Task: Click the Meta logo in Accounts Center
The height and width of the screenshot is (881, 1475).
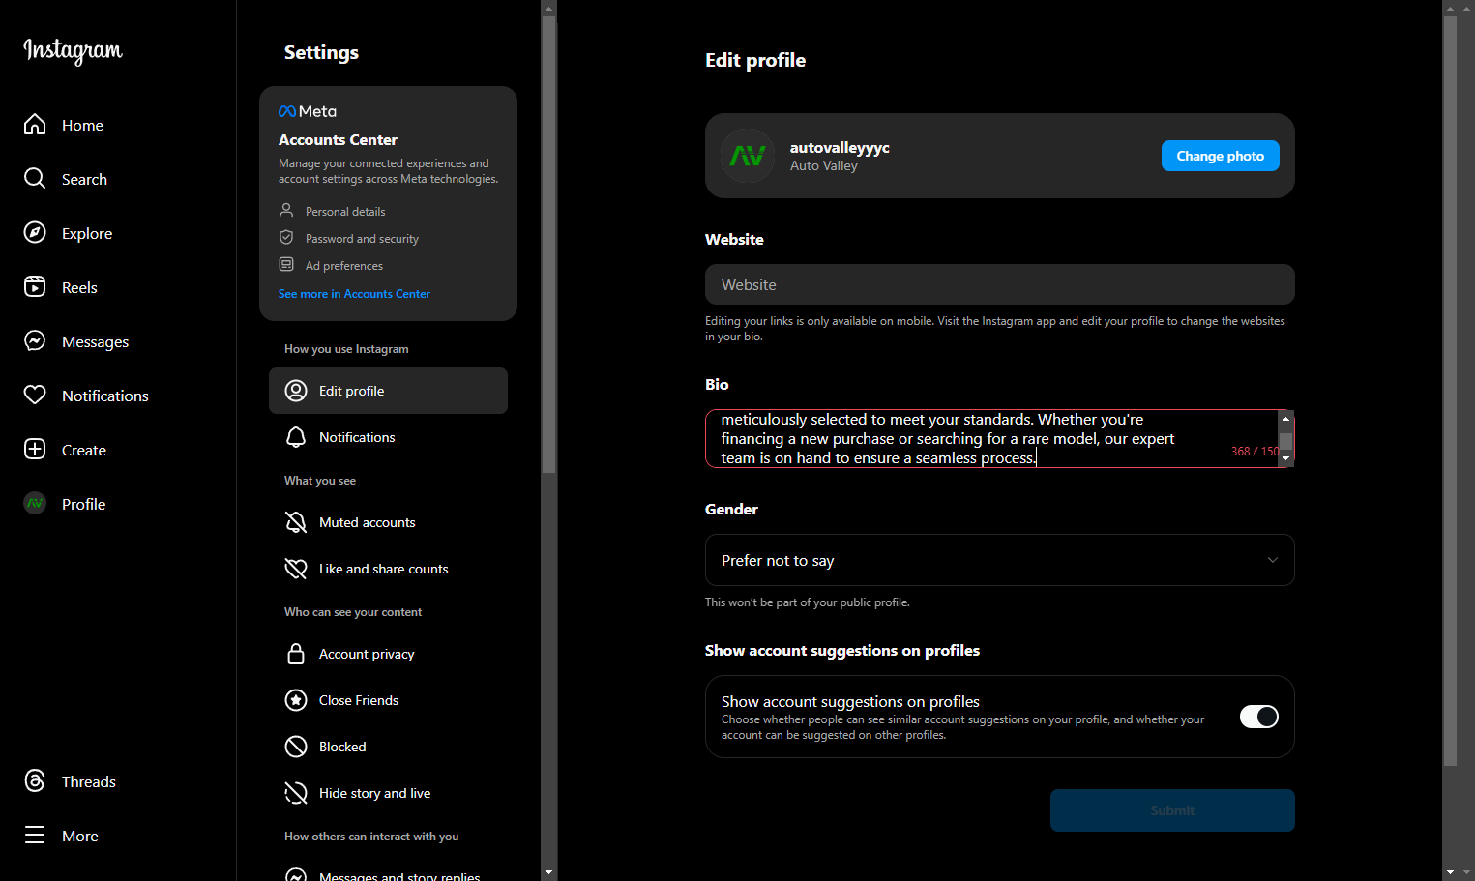Action: point(308,111)
